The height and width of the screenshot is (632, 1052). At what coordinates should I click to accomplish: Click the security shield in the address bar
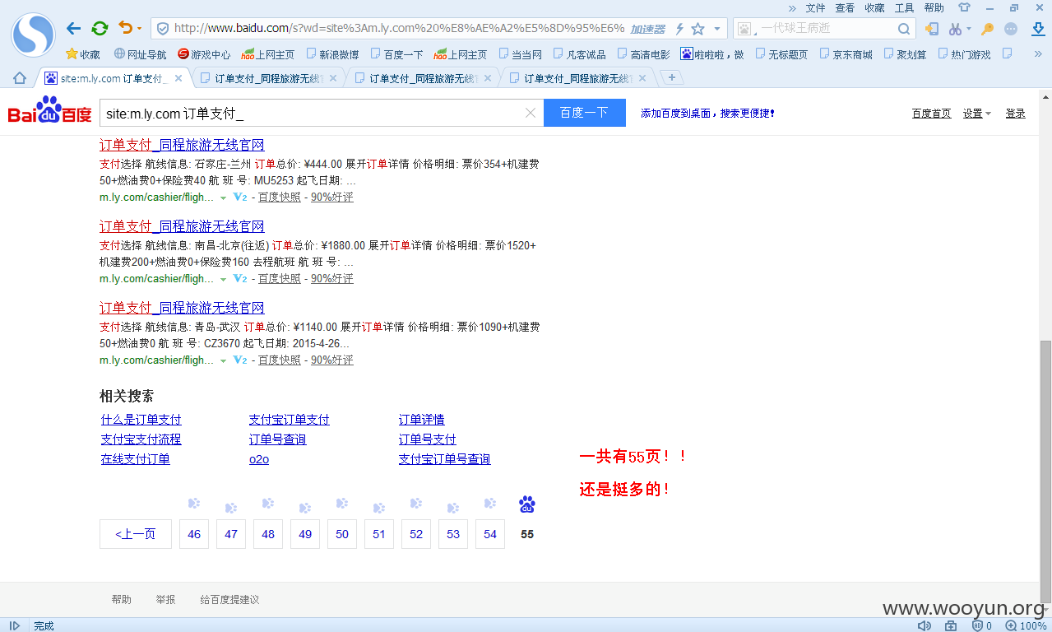pyautogui.click(x=163, y=29)
